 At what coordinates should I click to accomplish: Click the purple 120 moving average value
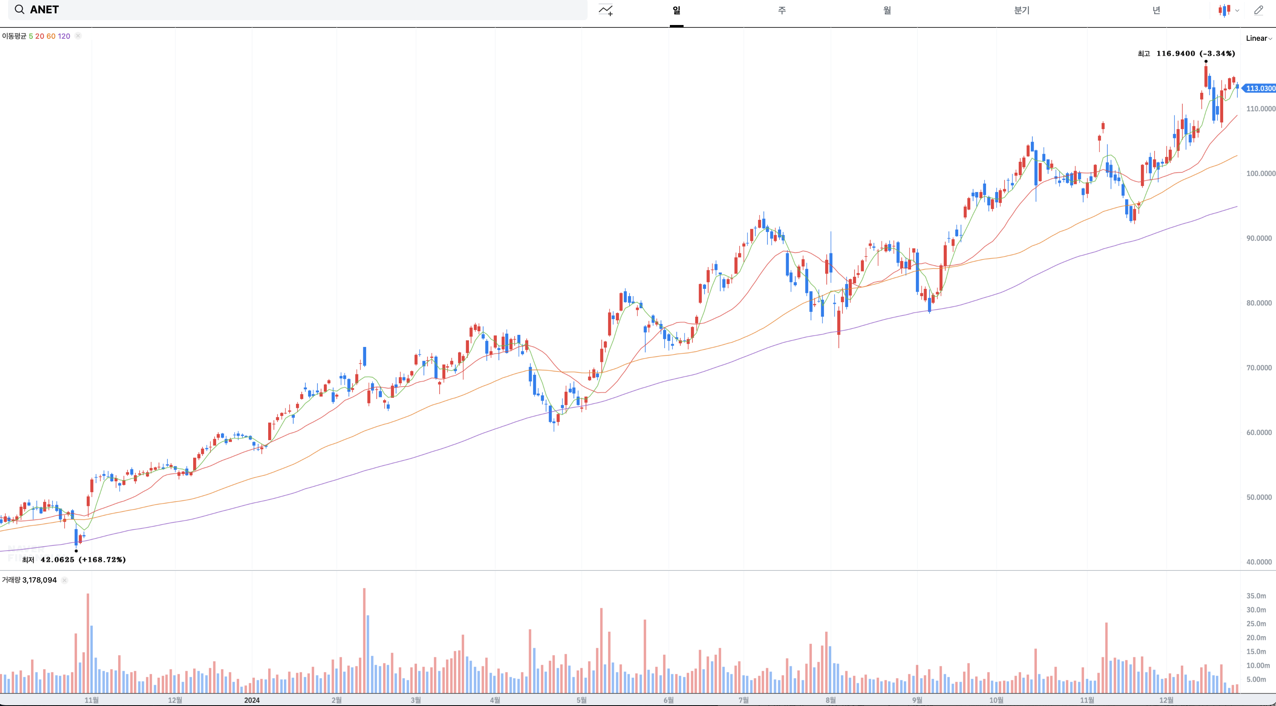tap(64, 36)
